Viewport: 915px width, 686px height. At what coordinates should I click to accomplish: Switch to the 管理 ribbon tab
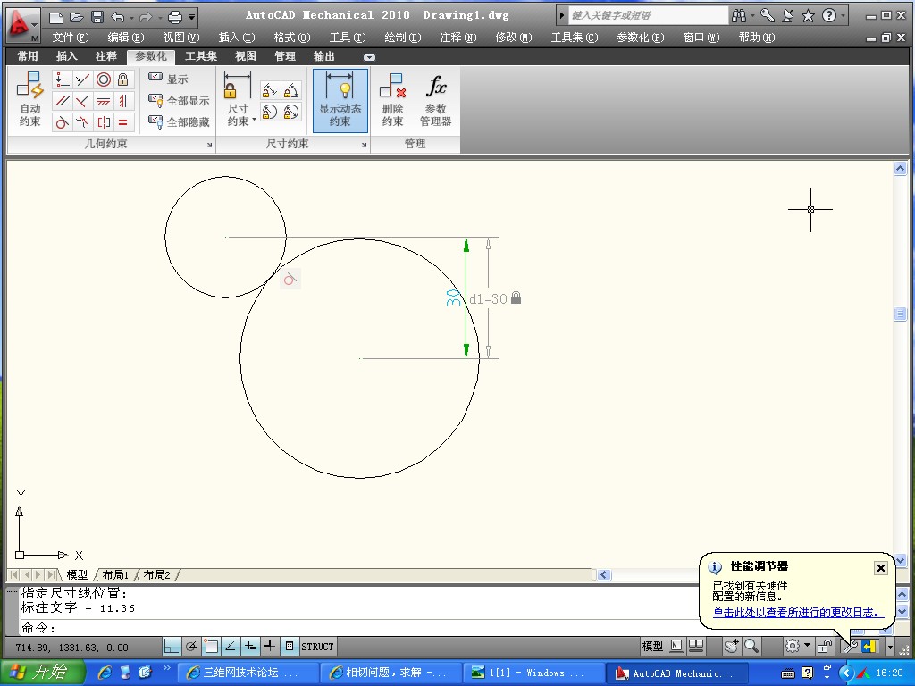coord(285,56)
